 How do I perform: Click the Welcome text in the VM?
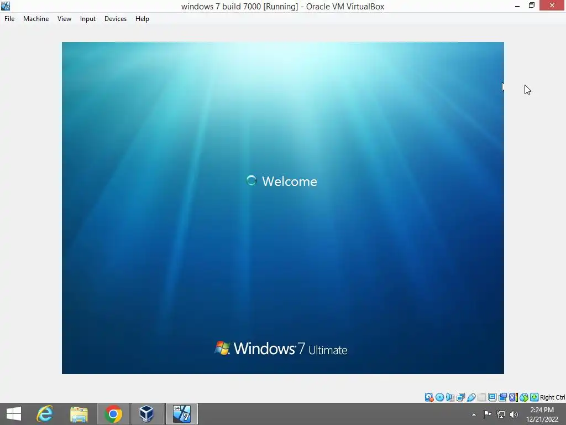coord(290,181)
